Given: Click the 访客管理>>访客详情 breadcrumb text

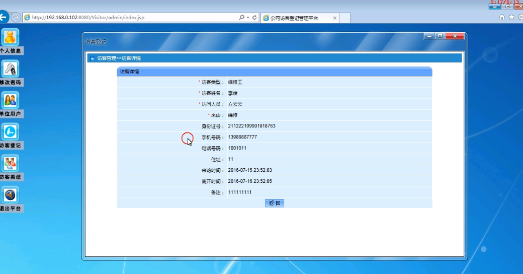Looking at the screenshot, I should (x=119, y=58).
